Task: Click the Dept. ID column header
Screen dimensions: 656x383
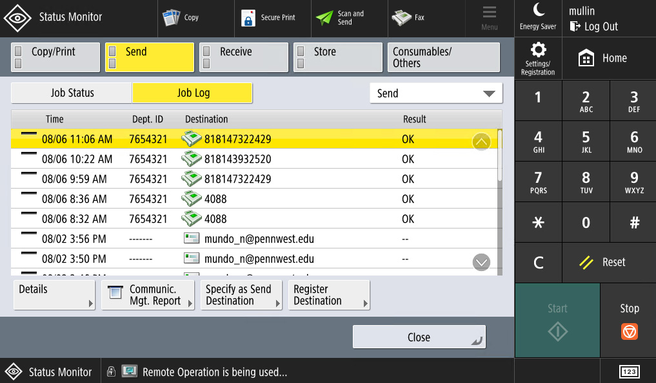Action: pos(148,119)
